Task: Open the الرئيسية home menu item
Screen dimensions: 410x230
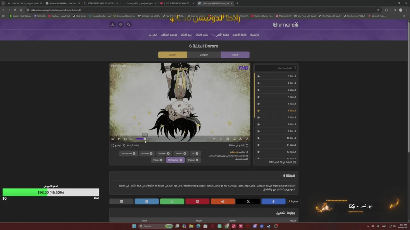Action: pyautogui.click(x=254, y=35)
